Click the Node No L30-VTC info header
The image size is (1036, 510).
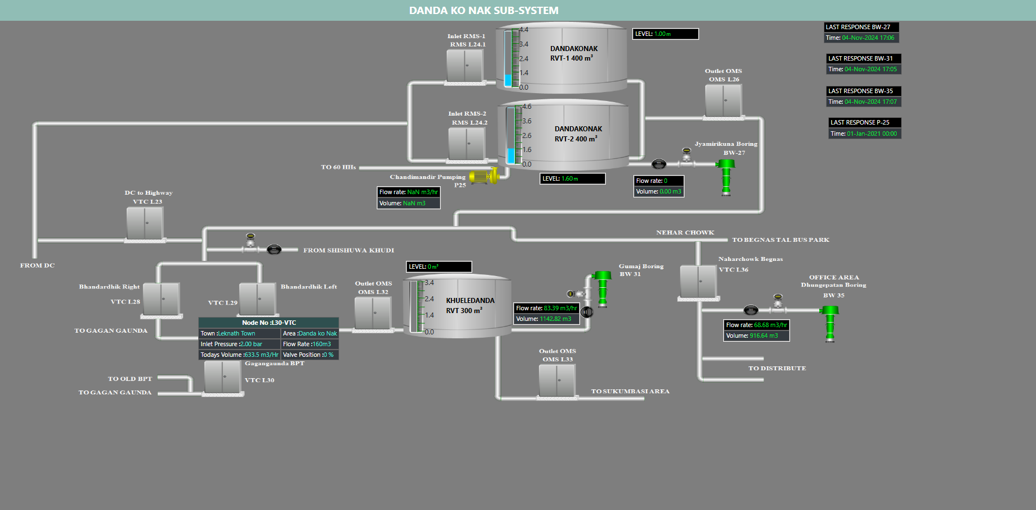268,323
